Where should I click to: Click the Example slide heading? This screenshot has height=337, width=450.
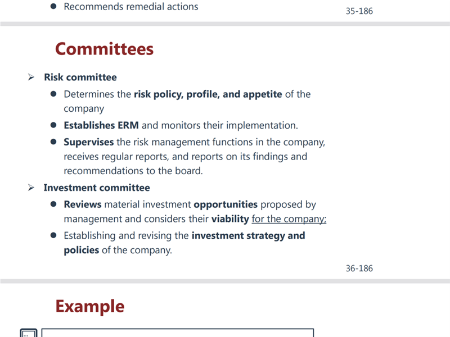pyautogui.click(x=90, y=307)
